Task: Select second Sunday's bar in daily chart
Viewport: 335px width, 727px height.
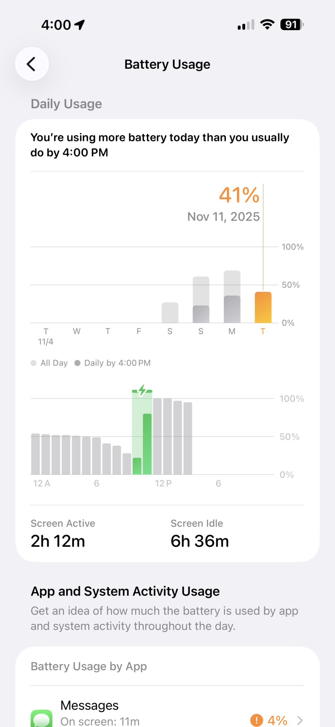Action: (x=201, y=300)
